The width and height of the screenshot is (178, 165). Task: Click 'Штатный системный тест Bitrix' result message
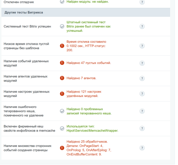tap(89, 26)
